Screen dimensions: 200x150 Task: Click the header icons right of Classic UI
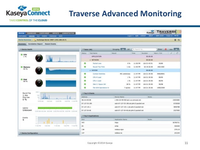(176, 36)
